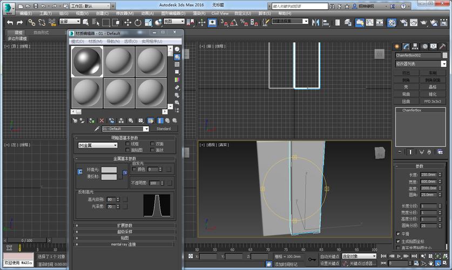
Task: Enable the 双面 (2-Sided) checkbox
Action: click(x=151, y=144)
